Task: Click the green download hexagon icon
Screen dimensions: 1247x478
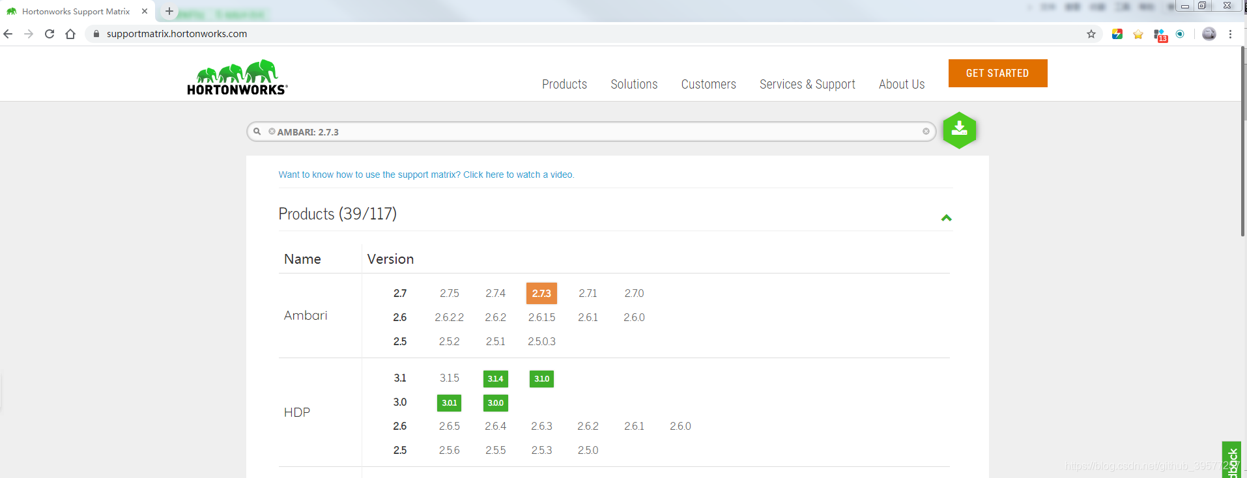Action: tap(959, 130)
